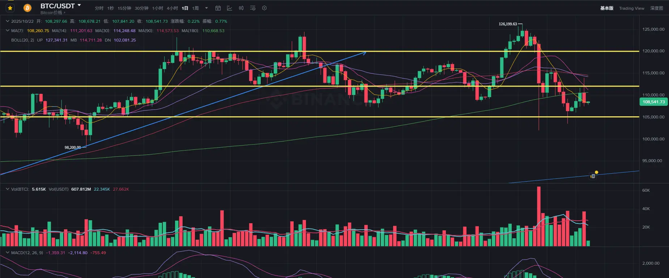
Task: Switch to the 基本版 chart view
Action: click(x=607, y=8)
